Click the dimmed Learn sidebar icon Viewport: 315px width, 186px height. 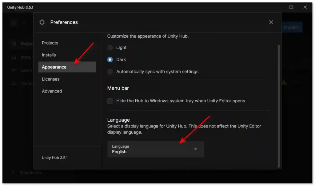tap(14, 70)
